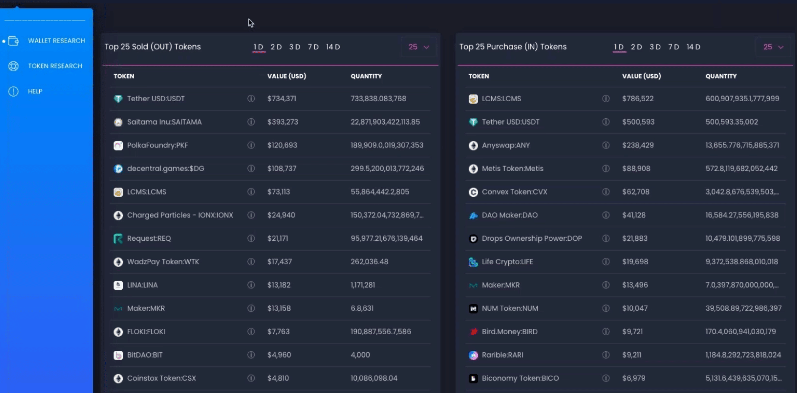Open info icon for Drops Ownership Power:DOP
Viewport: 797px width, 393px height.
tap(606, 238)
